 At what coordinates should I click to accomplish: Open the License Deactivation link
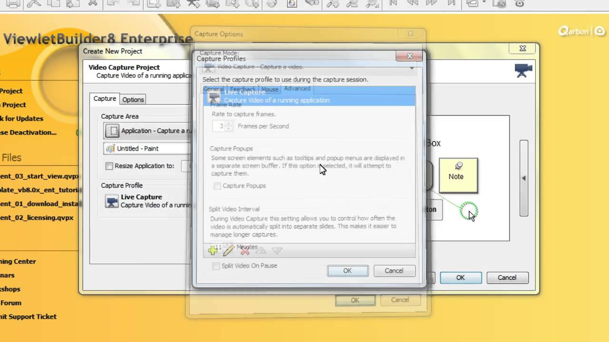(28, 132)
